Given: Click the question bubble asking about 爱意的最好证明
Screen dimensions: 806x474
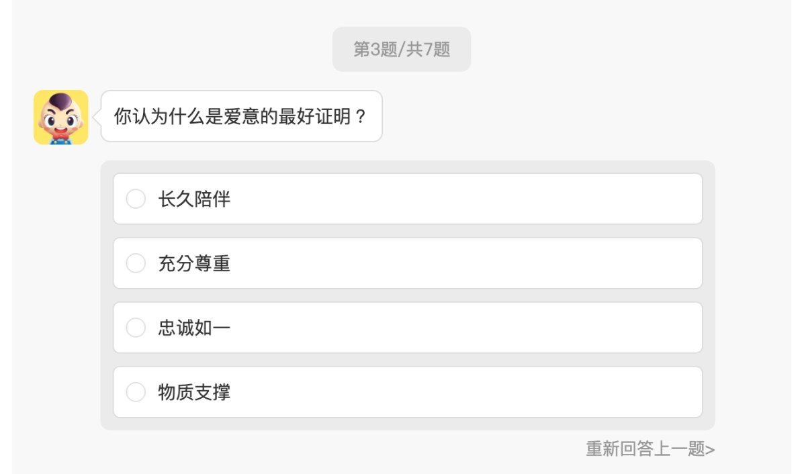Looking at the screenshot, I should coord(242,116).
